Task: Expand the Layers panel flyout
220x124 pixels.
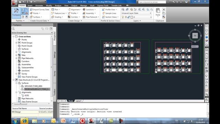Action: point(140,21)
